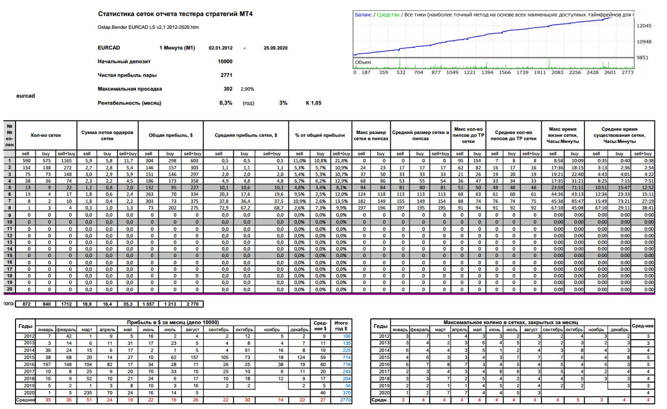Click the totals cell "872"

26,305
